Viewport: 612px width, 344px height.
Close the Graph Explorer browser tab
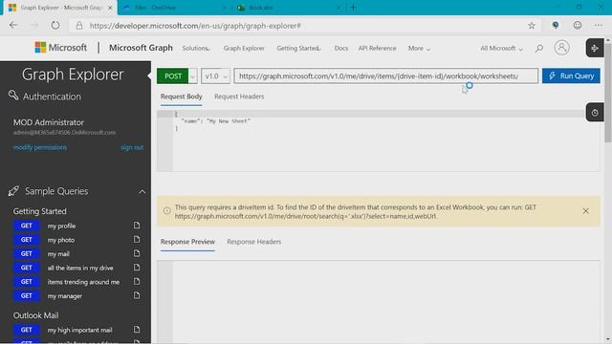(x=110, y=8)
